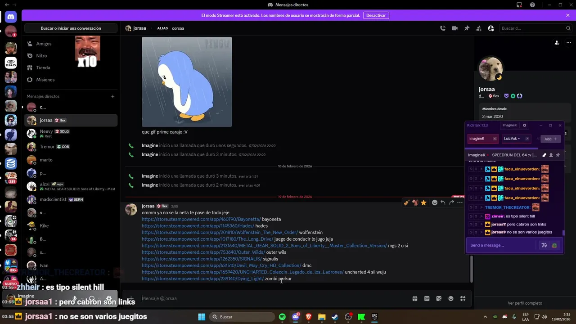Forward jorsaa's message
576x324 pixels.
pos(451,202)
